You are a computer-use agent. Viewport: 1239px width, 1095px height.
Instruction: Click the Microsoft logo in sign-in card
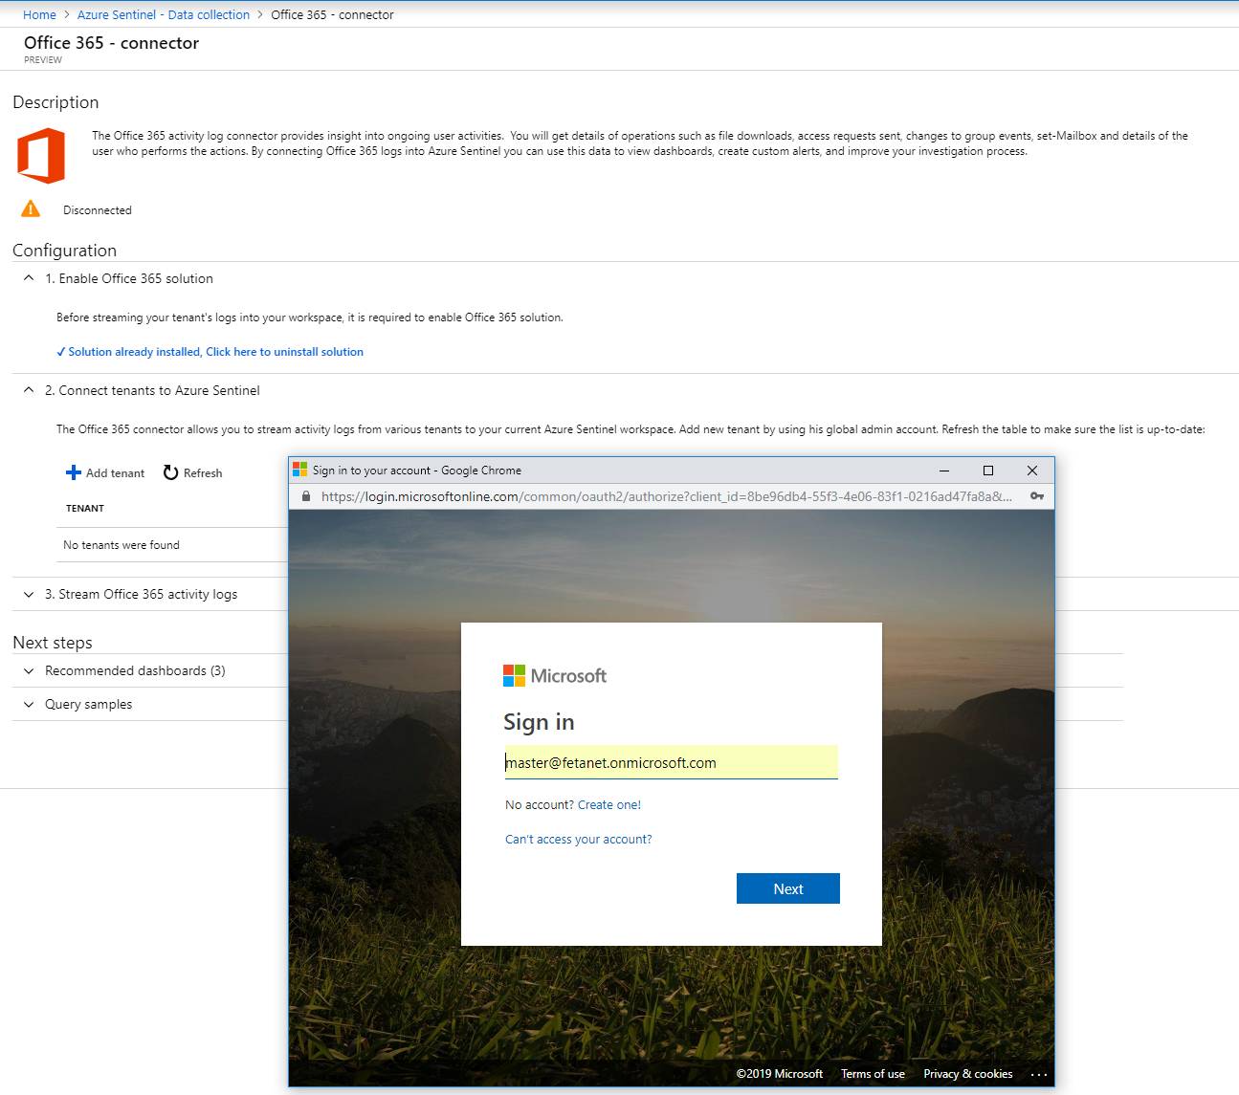coord(515,676)
